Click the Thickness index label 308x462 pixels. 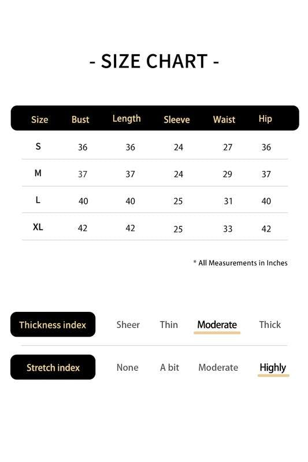[53, 325]
